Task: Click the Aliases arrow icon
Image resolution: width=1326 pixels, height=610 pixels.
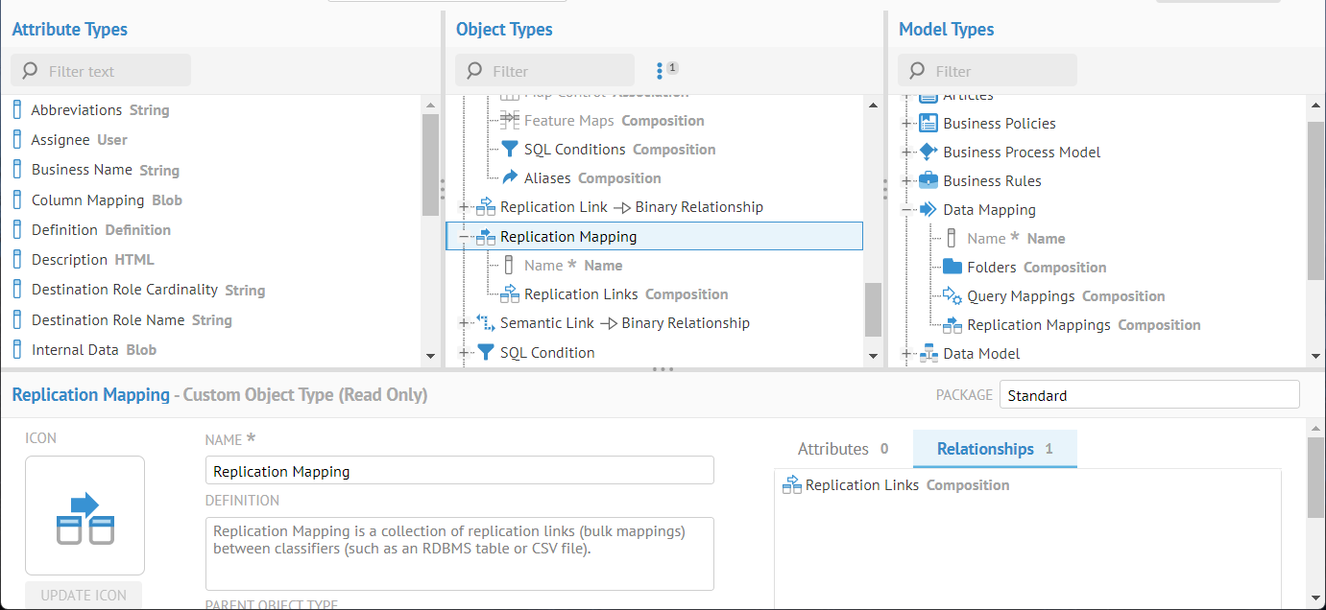Action: point(510,178)
